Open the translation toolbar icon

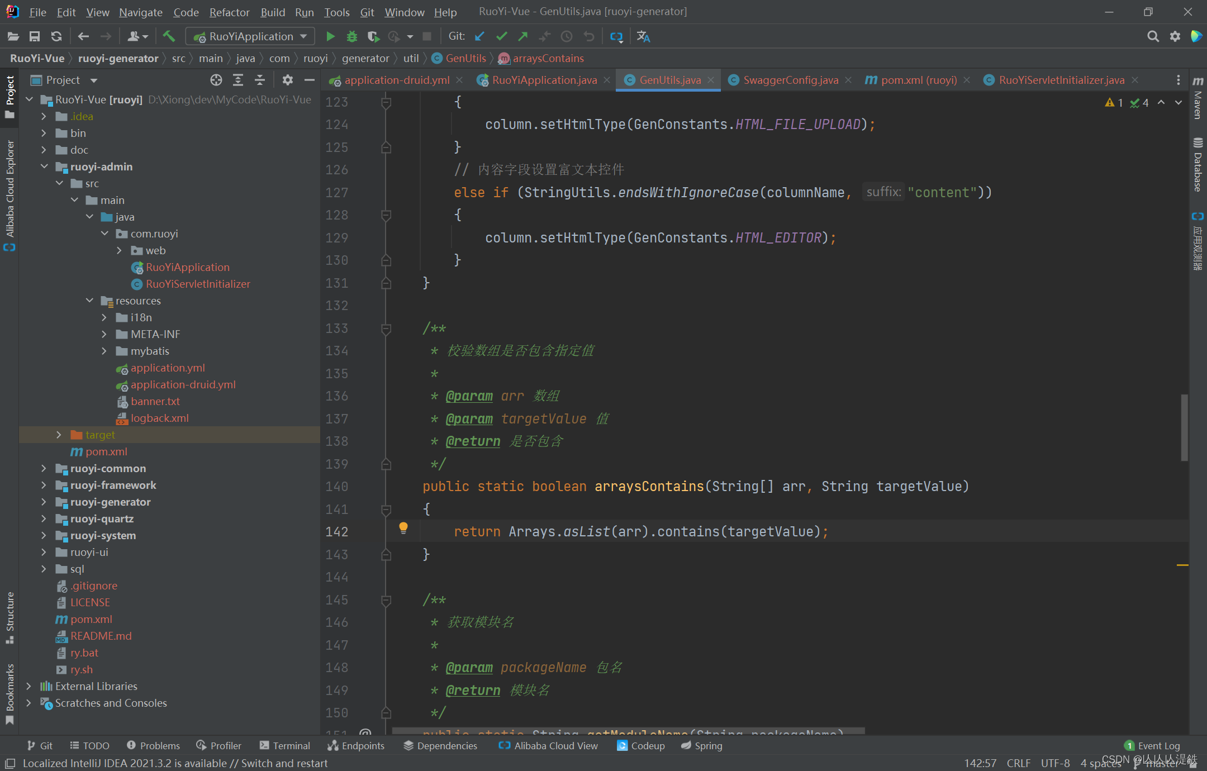(643, 36)
